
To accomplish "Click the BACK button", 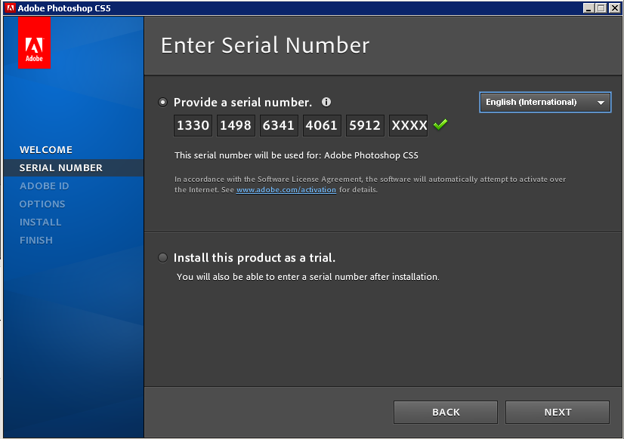I will (446, 412).
